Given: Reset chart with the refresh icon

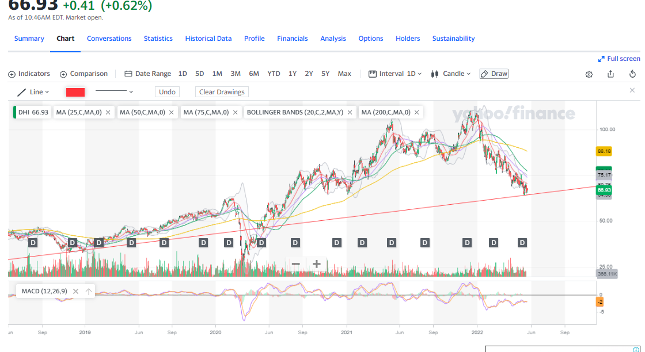Looking at the screenshot, I should (x=632, y=74).
